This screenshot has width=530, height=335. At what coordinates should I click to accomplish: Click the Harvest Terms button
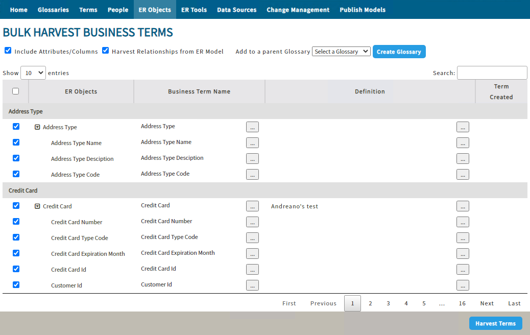pyautogui.click(x=495, y=323)
